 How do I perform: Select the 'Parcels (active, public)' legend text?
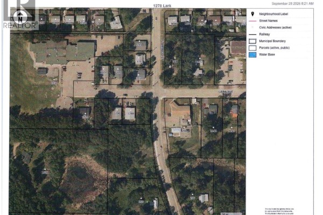point(274,48)
